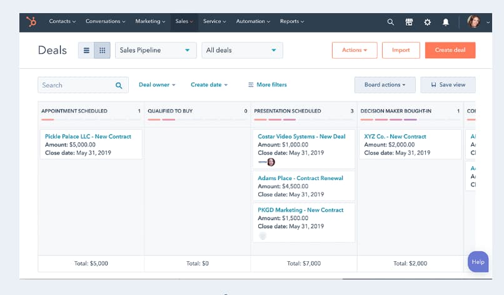Expand the Sales Pipeline dropdown

[155, 51]
